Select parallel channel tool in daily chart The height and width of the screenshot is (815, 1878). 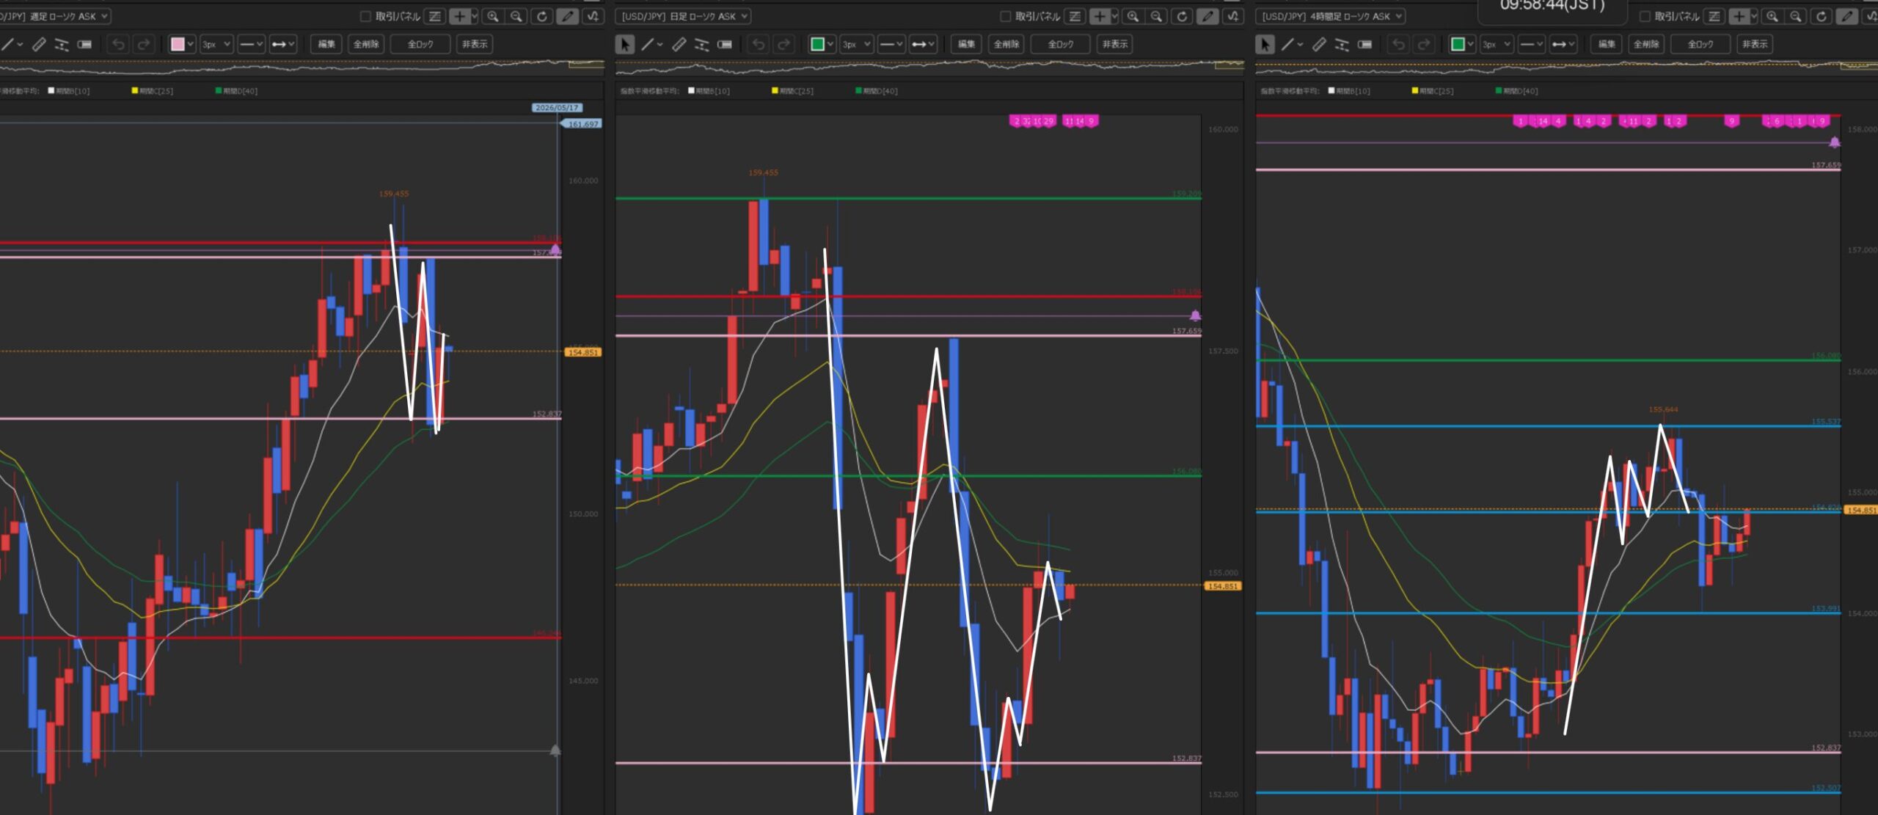click(701, 45)
